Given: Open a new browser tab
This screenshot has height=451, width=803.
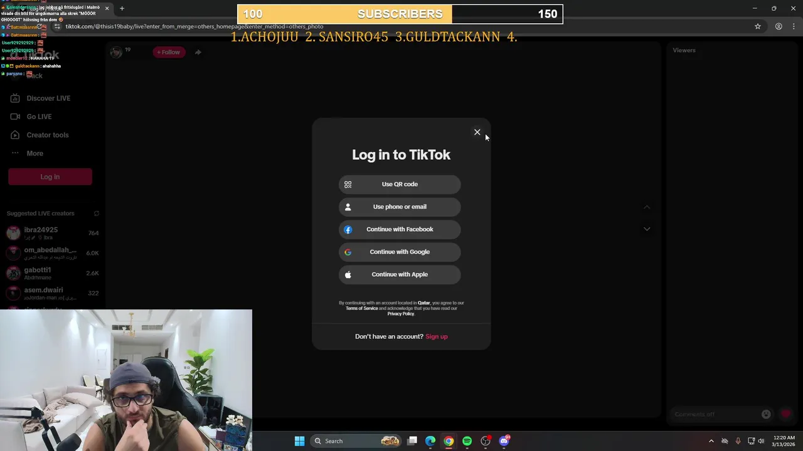Looking at the screenshot, I should tap(122, 8).
